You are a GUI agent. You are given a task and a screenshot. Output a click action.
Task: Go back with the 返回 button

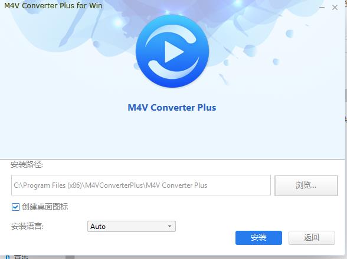point(312,238)
